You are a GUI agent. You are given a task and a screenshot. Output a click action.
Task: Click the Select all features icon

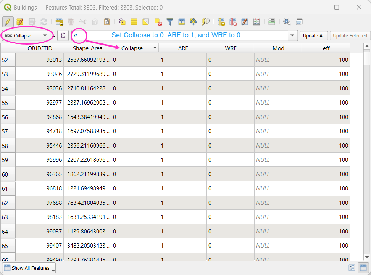[134, 22]
